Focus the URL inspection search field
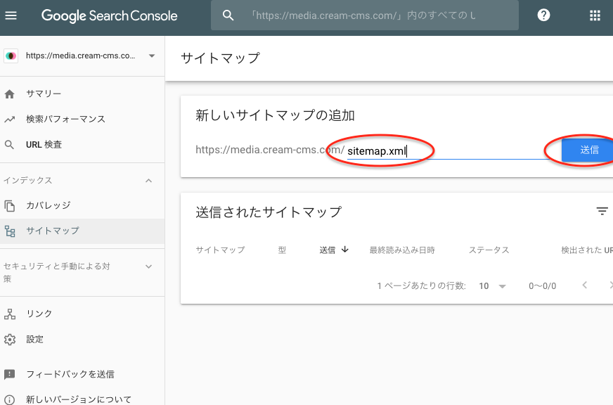The width and height of the screenshot is (613, 405). click(x=364, y=15)
